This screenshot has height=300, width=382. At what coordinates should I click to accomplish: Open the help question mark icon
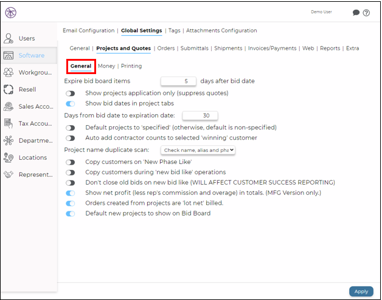click(x=366, y=13)
